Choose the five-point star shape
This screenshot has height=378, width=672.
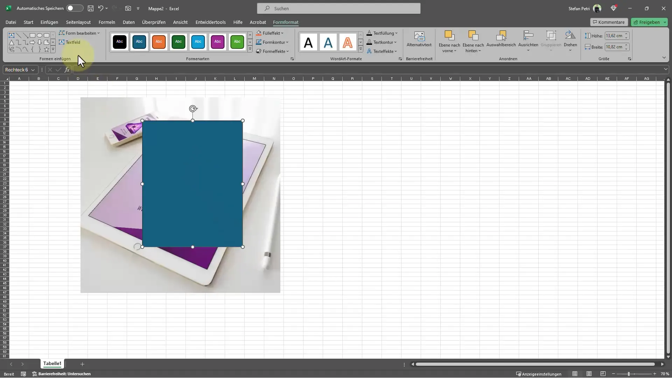(47, 49)
